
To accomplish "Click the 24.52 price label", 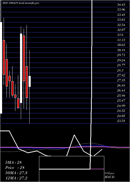I will (121, 111).
